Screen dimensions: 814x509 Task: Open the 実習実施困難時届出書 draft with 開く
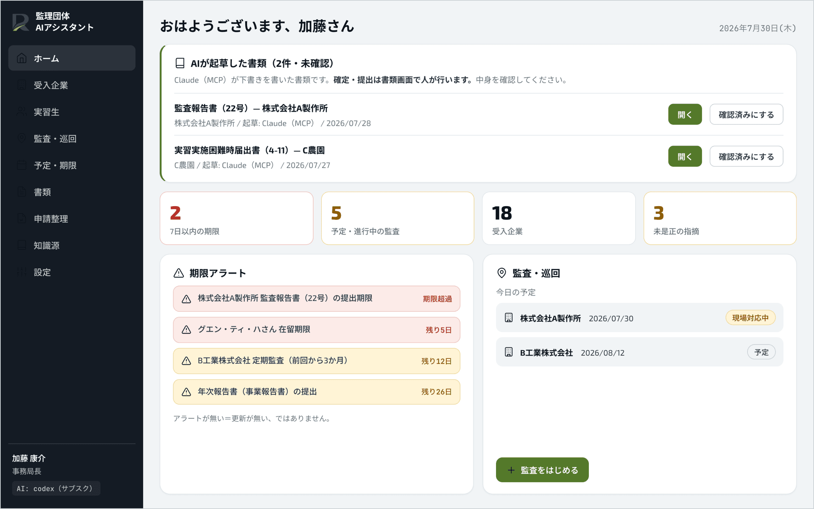coord(685,157)
